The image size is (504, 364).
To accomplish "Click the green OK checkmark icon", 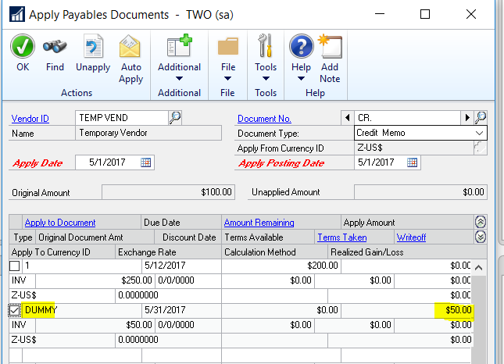I will point(23,48).
